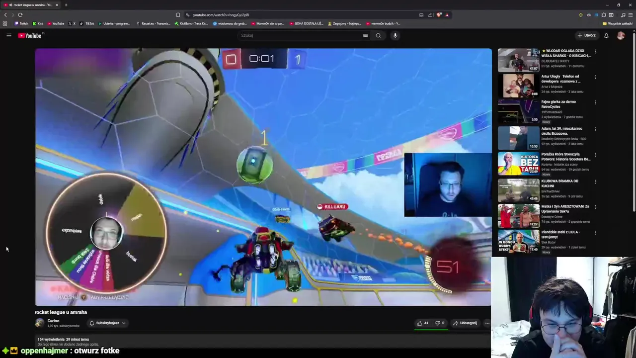This screenshot has width=636, height=358.
Task: Open the YouTube on-screen keyboard icon
Action: (365, 35)
